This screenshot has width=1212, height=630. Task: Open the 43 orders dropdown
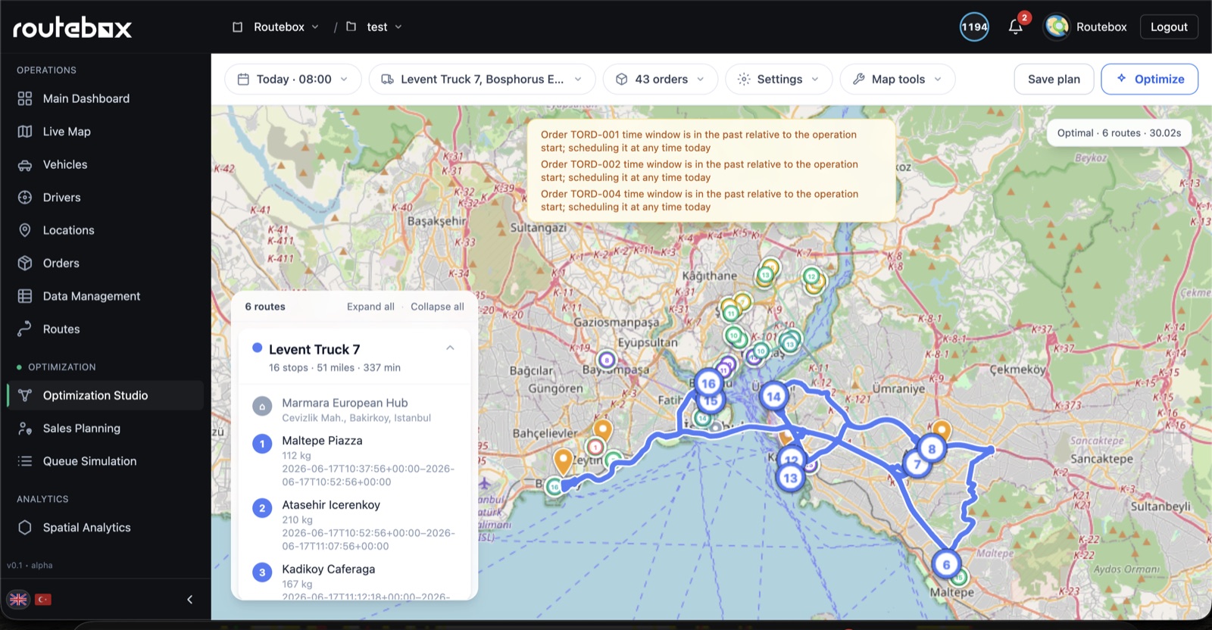(x=661, y=80)
